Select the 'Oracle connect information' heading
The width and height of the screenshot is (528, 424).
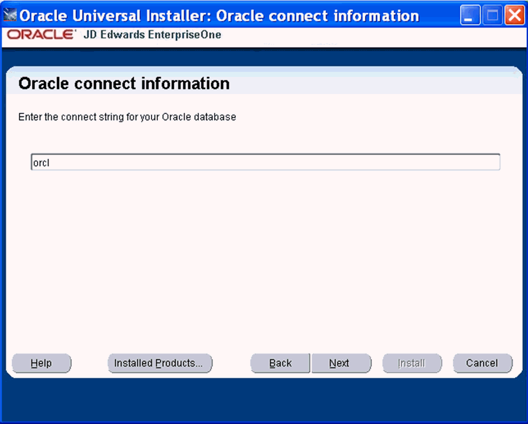[x=124, y=83]
